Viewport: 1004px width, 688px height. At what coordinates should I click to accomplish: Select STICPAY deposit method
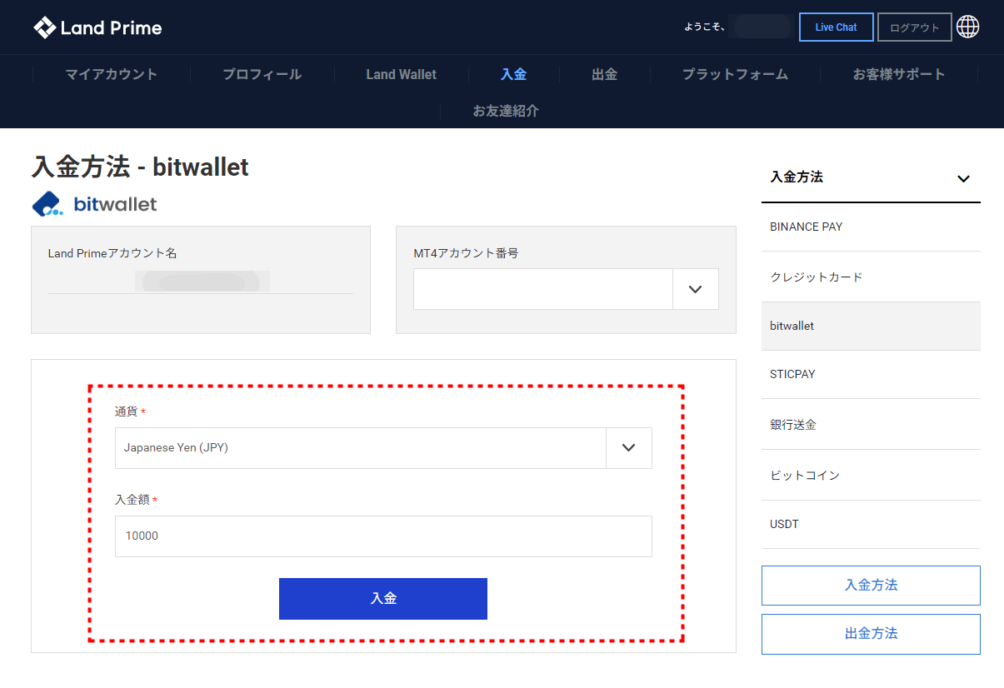click(x=871, y=374)
